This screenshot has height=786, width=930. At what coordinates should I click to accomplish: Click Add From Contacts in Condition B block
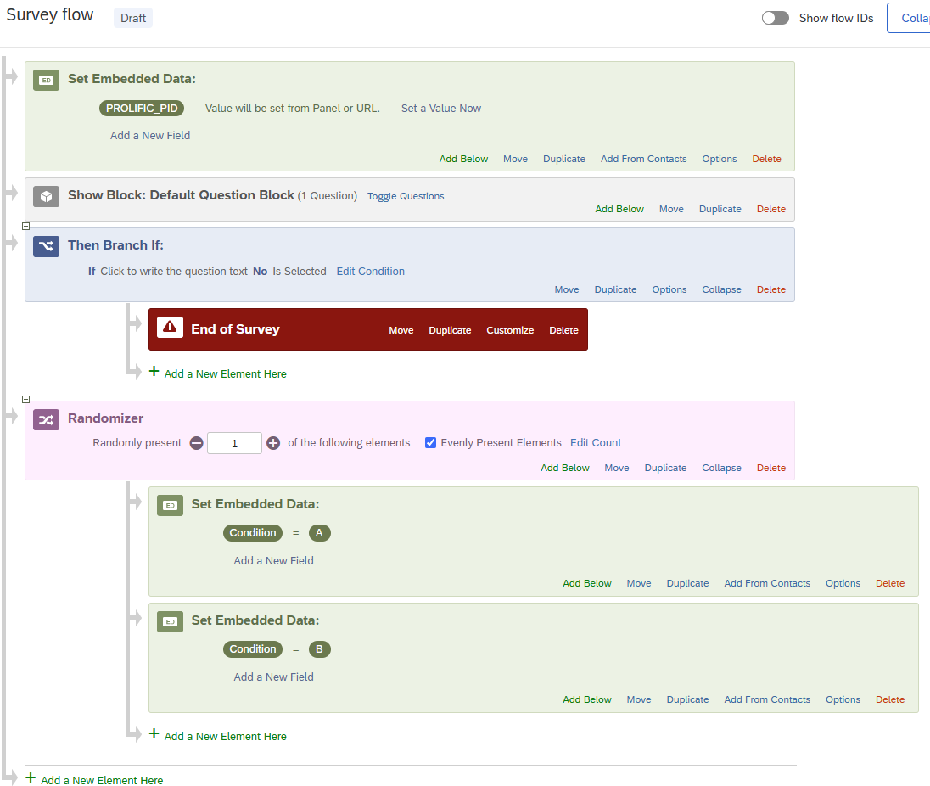767,699
